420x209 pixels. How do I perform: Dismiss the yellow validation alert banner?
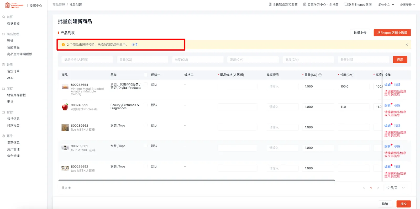click(407, 45)
